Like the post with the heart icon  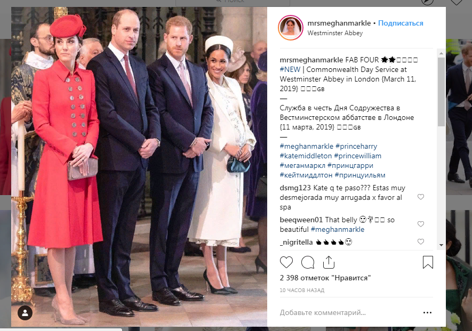coord(286,262)
